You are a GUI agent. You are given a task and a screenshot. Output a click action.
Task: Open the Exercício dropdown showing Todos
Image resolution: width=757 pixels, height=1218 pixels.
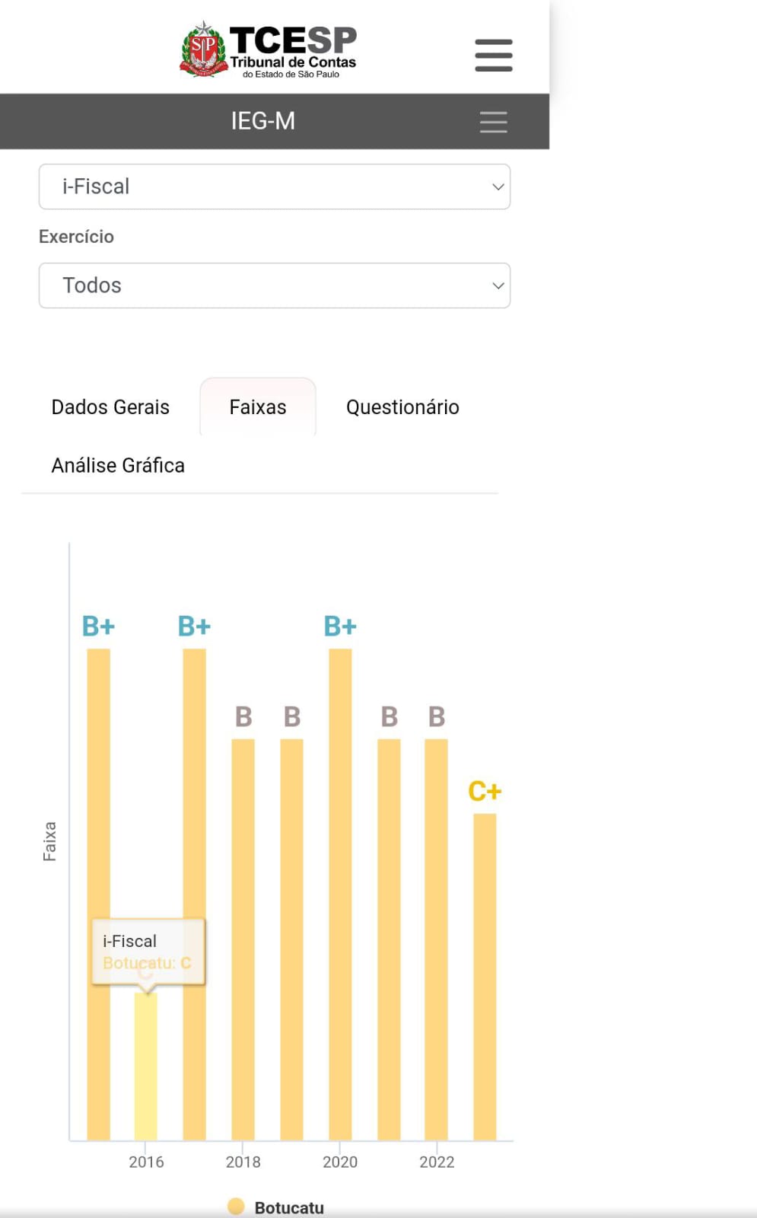274,285
